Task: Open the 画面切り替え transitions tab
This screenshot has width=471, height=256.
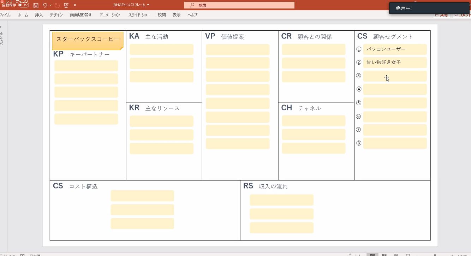Action: coord(81,15)
